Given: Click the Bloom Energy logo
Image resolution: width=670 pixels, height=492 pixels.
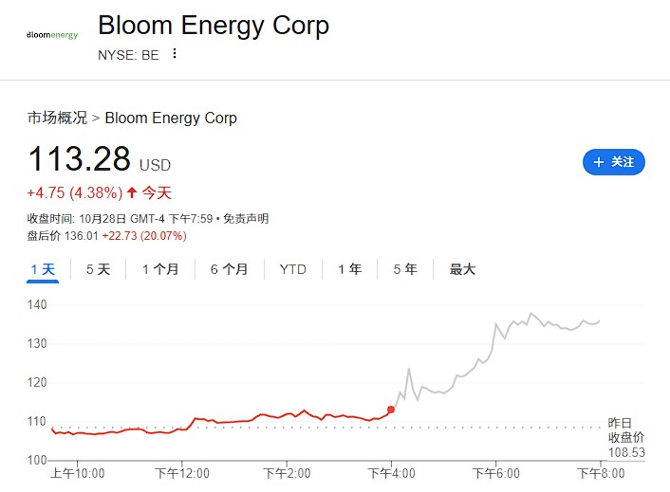Looking at the screenshot, I should (52, 35).
